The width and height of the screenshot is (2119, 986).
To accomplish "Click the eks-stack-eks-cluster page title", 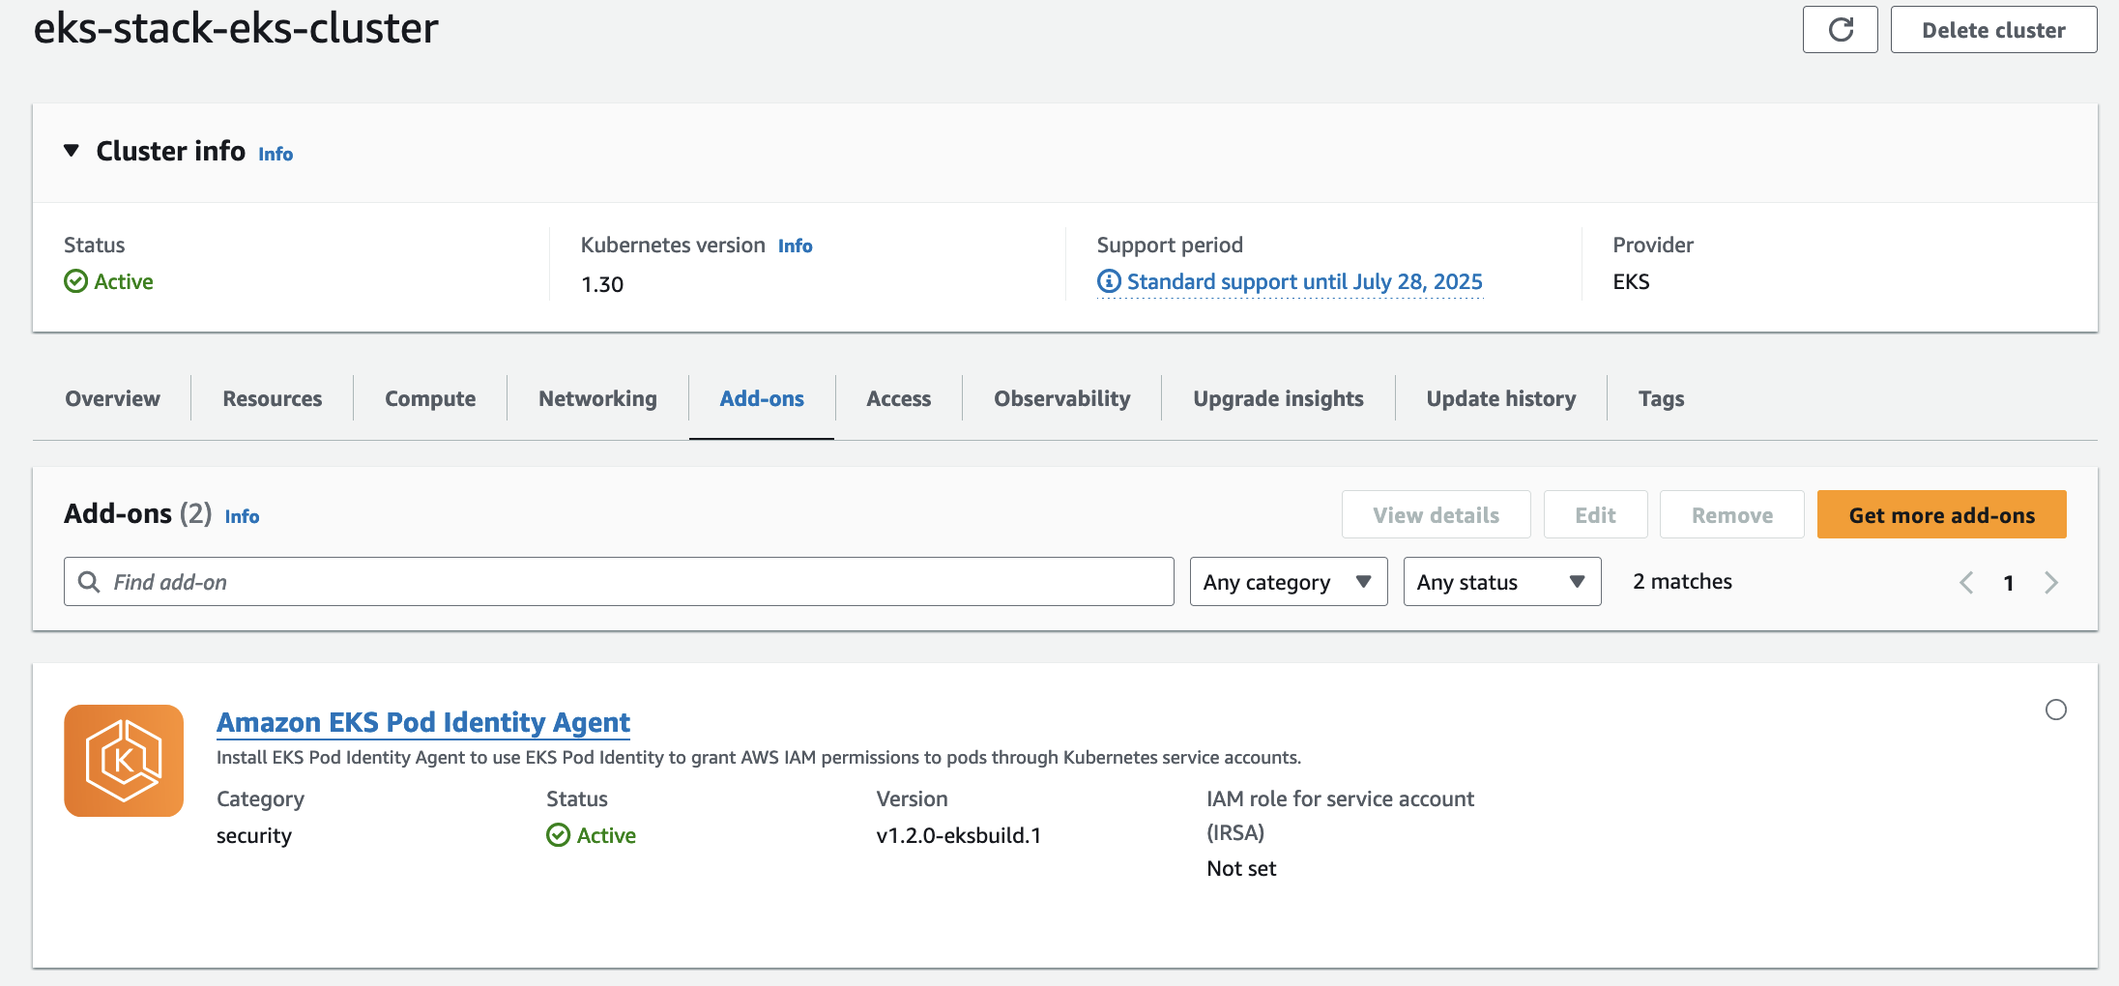I will point(236,28).
